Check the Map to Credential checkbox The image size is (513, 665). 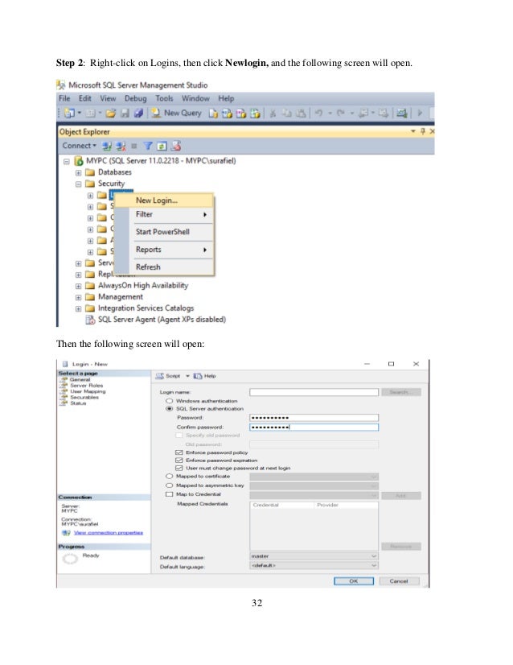(169, 494)
